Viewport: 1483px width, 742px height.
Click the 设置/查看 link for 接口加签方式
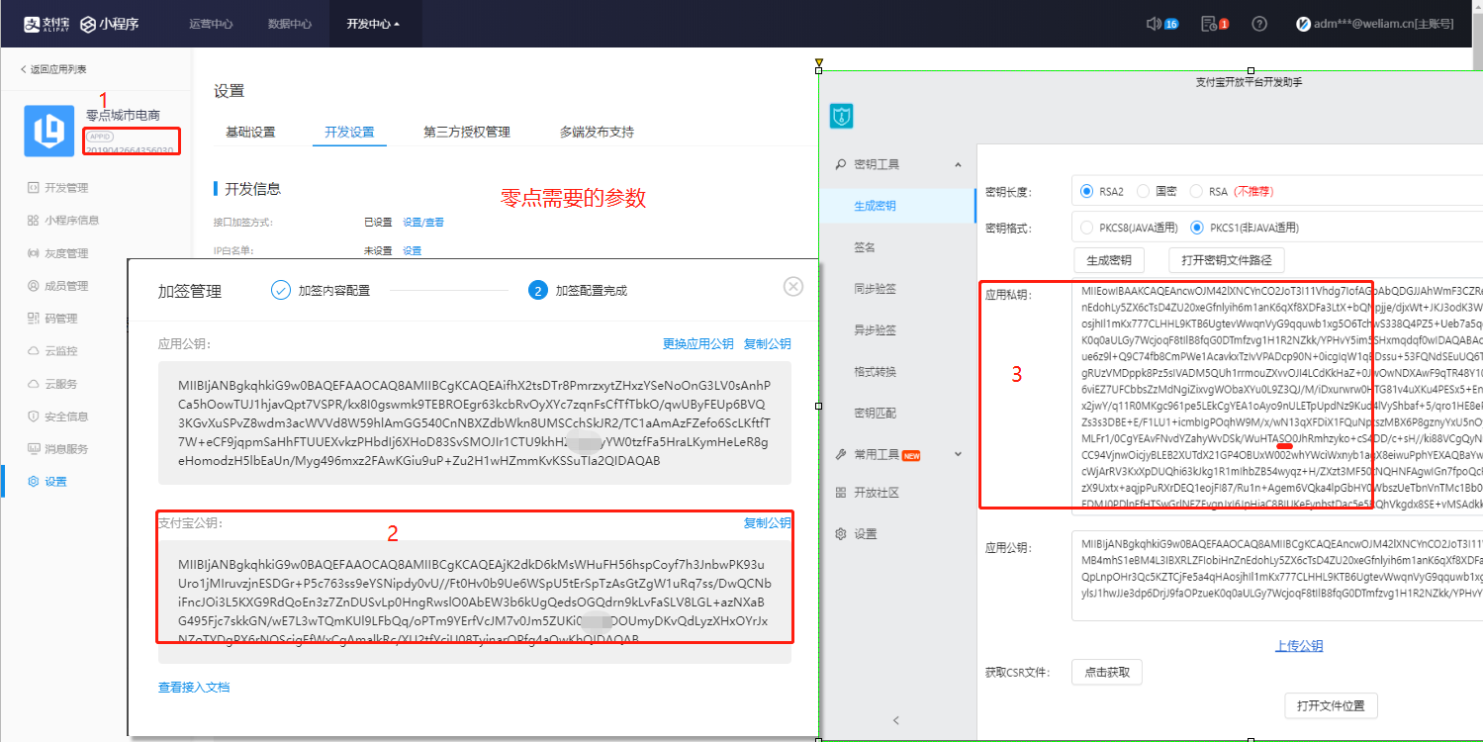pyautogui.click(x=423, y=223)
